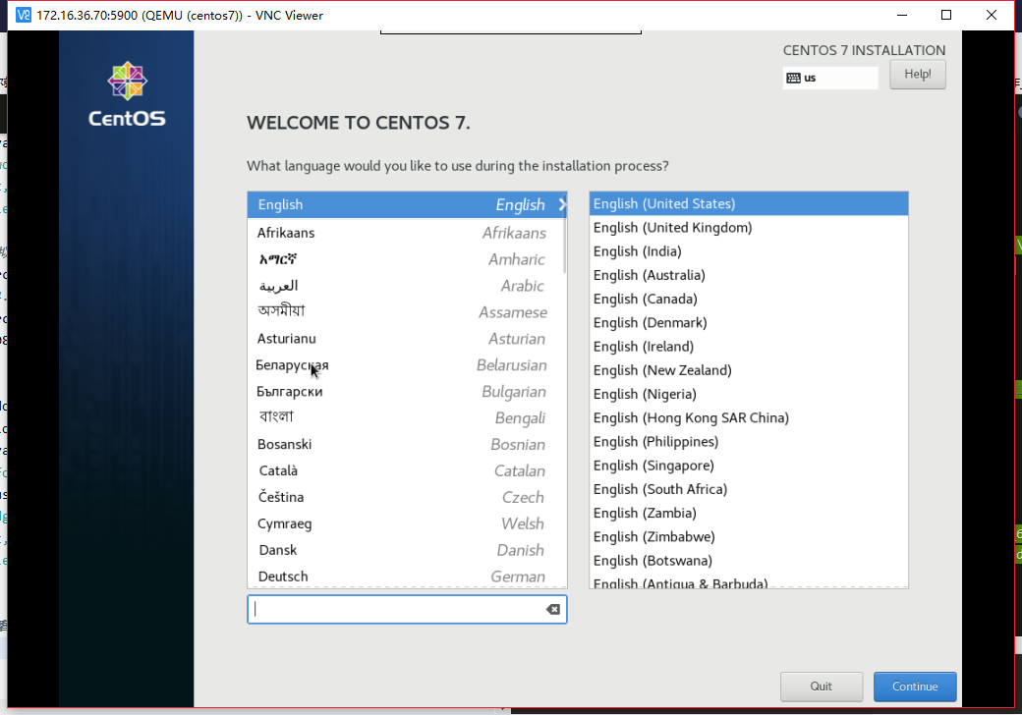Screen dimensions: 1022x715
Task: Type in the language search box
Action: 398,610
